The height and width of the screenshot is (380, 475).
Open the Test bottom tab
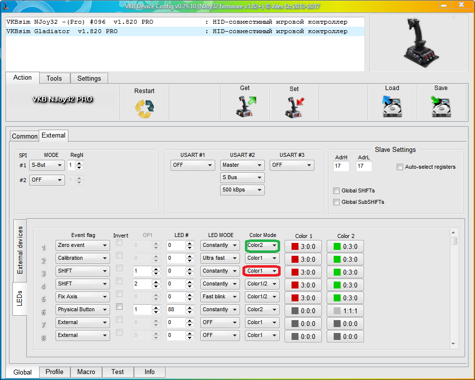pos(118,372)
